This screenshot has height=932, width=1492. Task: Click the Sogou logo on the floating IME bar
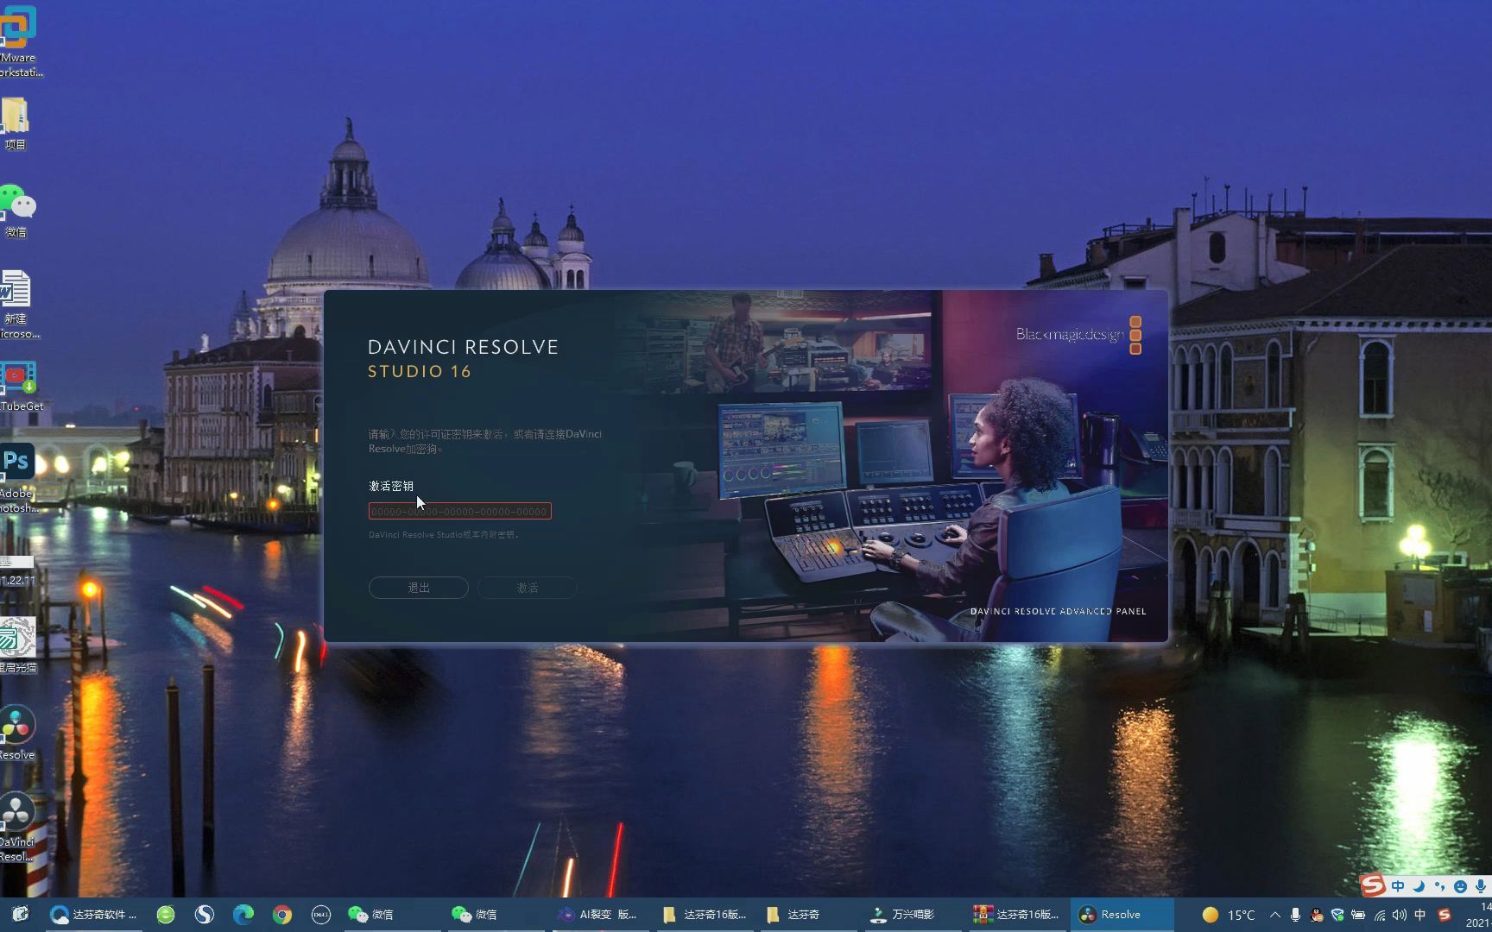[x=1373, y=885]
